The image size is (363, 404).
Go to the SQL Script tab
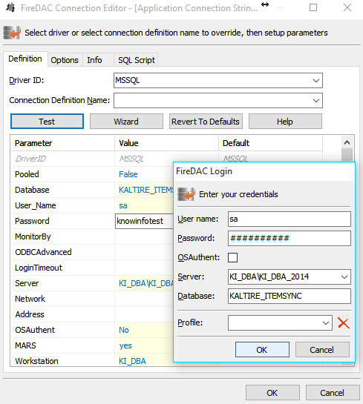[137, 60]
